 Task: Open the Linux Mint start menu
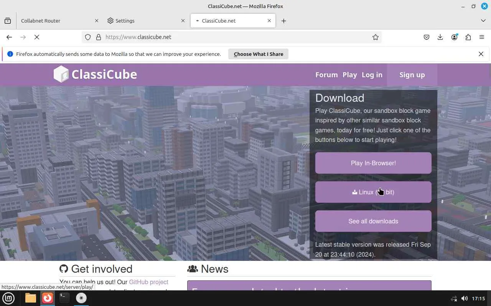[x=8, y=298]
